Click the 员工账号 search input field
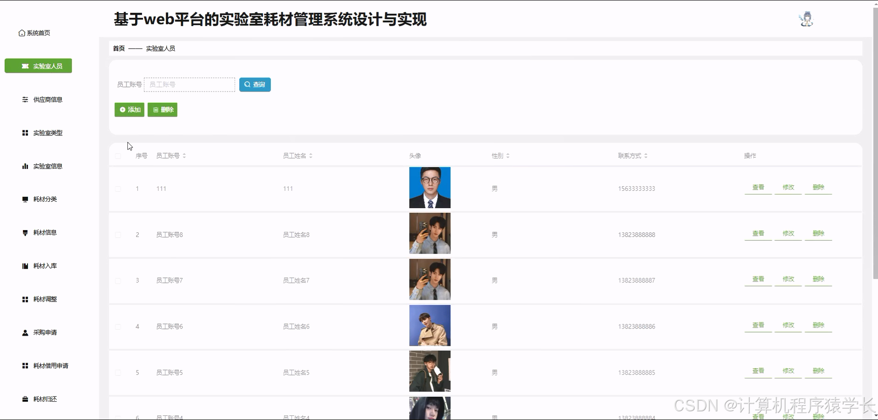Viewport: 878px width, 420px height. click(x=189, y=85)
